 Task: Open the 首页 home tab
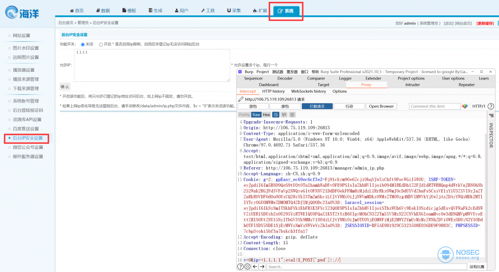(x=77, y=11)
